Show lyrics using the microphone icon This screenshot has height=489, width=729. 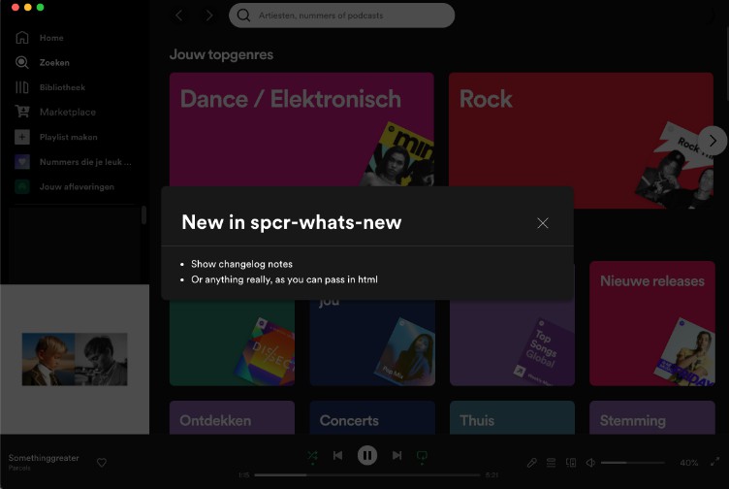532,463
